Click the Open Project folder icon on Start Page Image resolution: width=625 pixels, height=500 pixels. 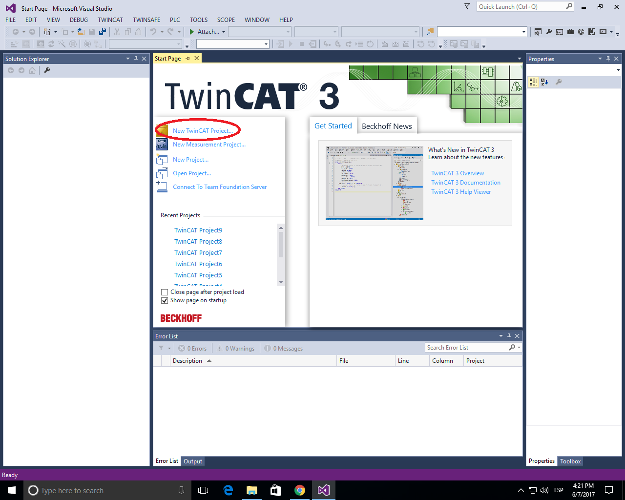point(162,173)
